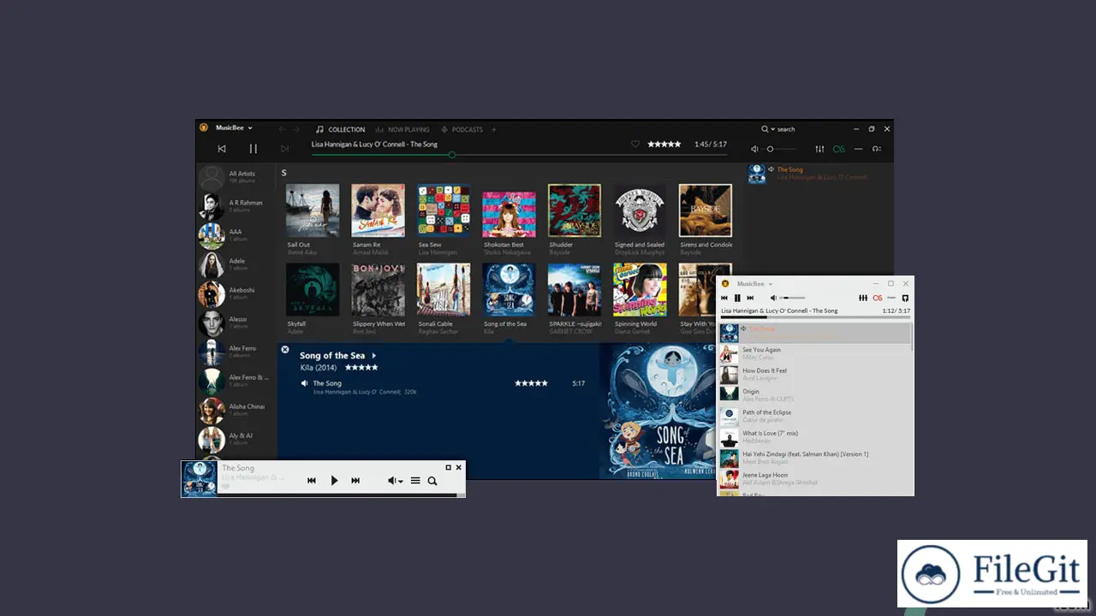Pause playback in main MusicBee window
This screenshot has height=616, width=1096.
(253, 149)
